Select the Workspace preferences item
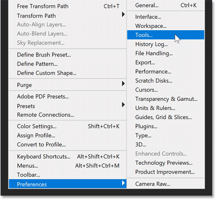 [166, 26]
